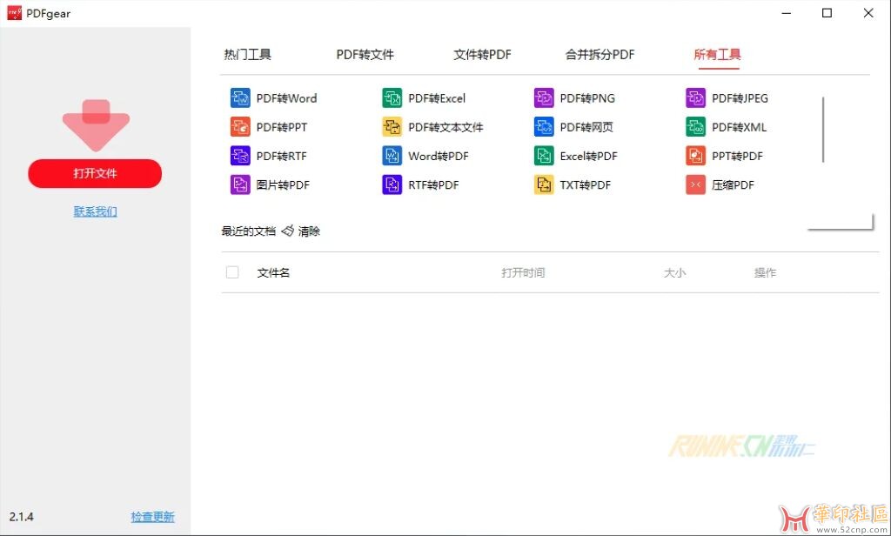The height and width of the screenshot is (536, 891).
Task: Click the 图片转PDF label text
Action: [283, 185]
